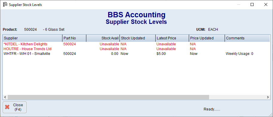The height and width of the screenshot is (117, 273).
Task: Click the Price Updated column header
Action: point(207,38)
